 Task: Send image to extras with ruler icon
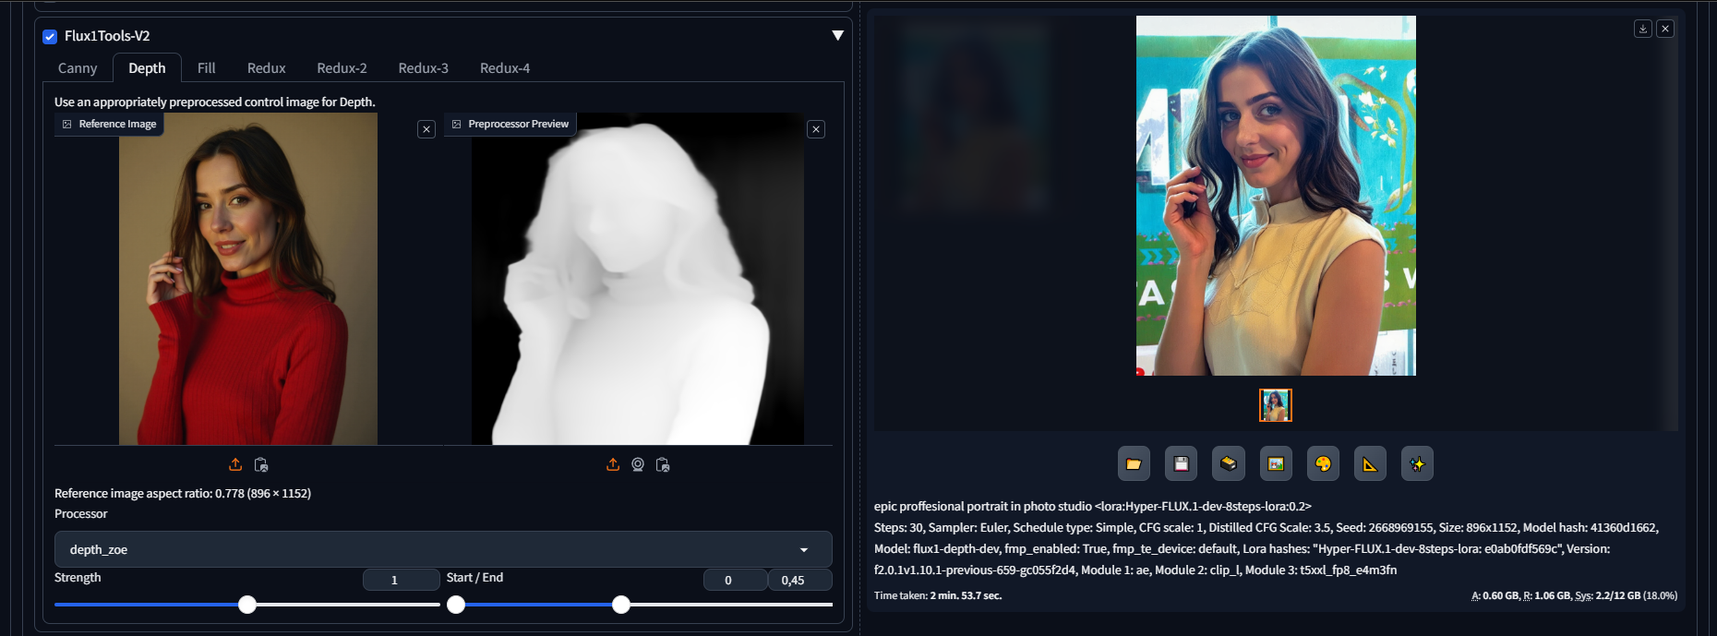point(1370,463)
